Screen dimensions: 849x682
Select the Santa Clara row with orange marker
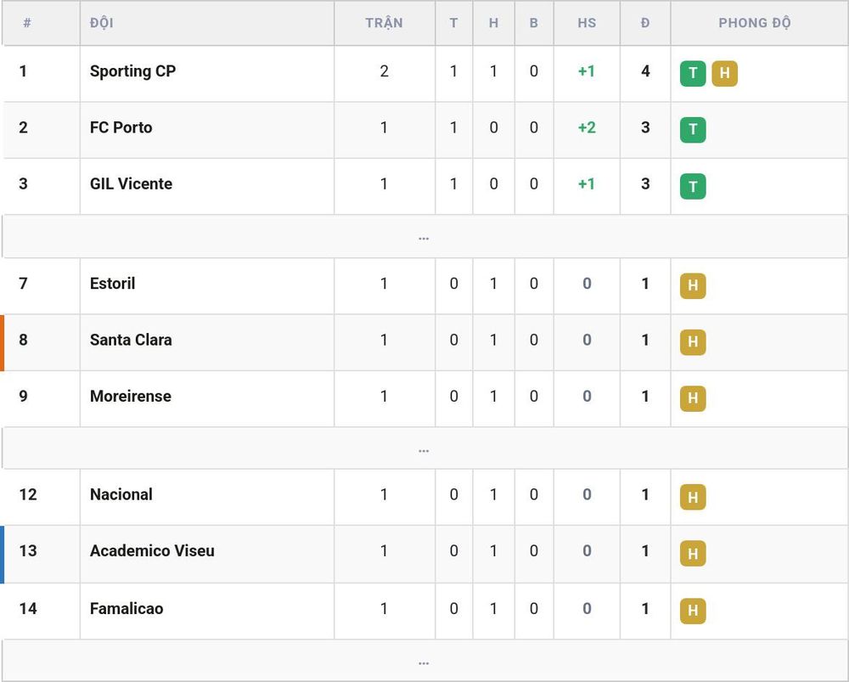coord(424,342)
